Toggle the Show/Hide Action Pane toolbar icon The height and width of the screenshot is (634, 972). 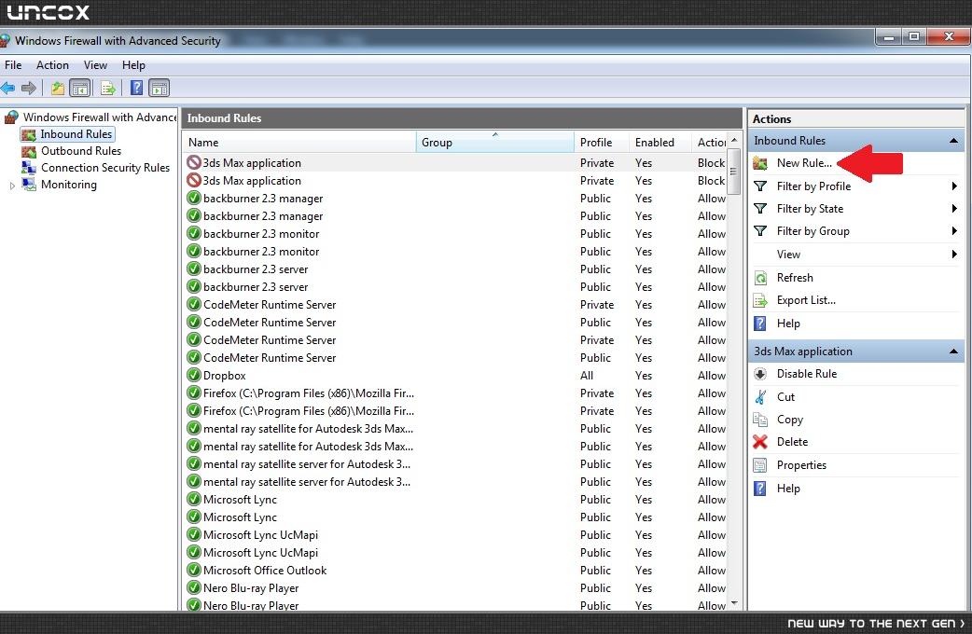click(160, 88)
